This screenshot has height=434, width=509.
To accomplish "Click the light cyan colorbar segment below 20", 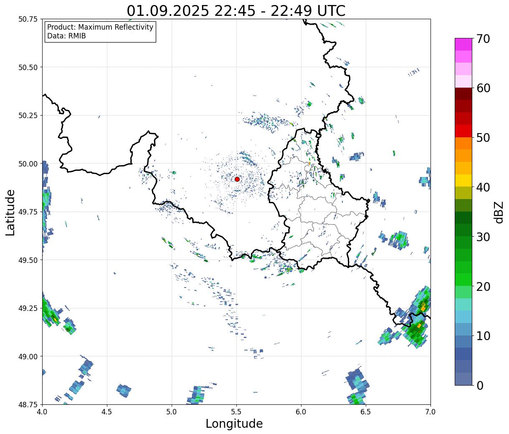I will tap(463, 304).
